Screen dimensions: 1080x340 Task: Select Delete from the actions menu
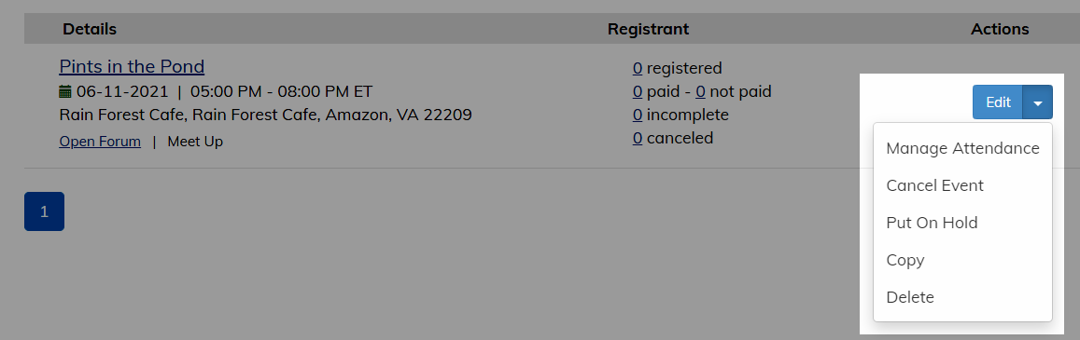coord(962,297)
